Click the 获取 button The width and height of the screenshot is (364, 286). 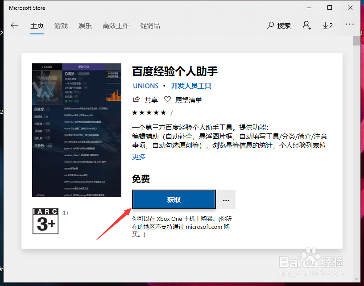174,199
